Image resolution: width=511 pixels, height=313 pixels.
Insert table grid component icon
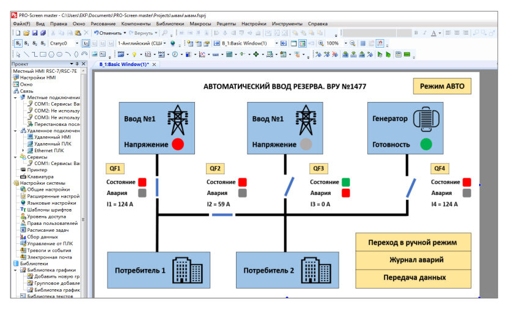[229, 54]
